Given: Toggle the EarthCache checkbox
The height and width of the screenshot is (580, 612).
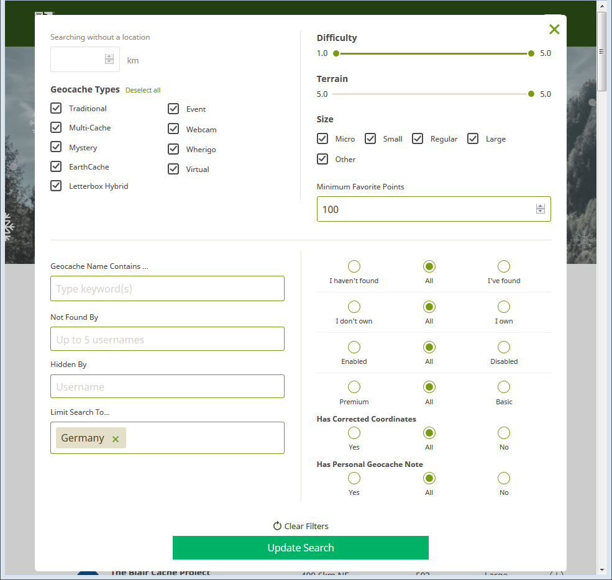Looking at the screenshot, I should point(56,166).
